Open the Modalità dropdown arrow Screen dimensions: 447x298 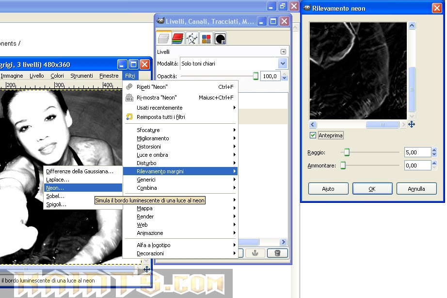click(283, 64)
